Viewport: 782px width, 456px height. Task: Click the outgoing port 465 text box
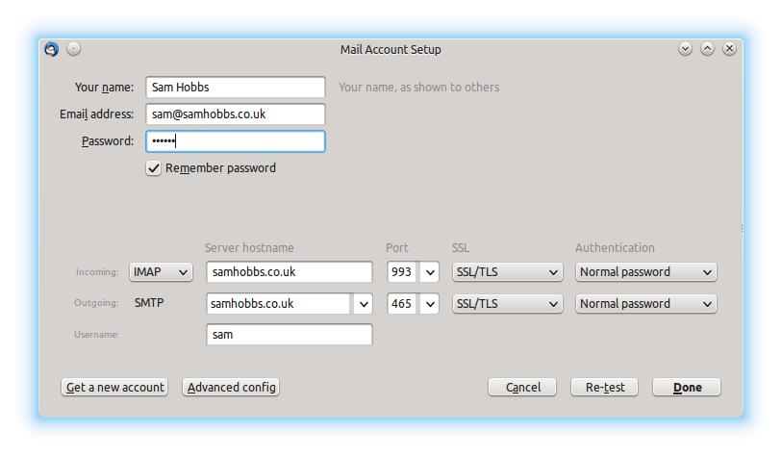(x=403, y=304)
